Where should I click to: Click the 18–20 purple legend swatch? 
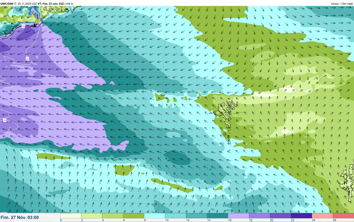coord(260,216)
